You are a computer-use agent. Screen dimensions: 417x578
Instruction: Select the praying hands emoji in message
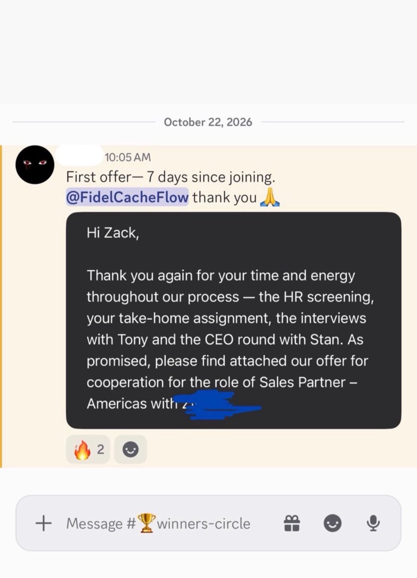(270, 198)
